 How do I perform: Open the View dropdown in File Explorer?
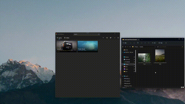161,43
